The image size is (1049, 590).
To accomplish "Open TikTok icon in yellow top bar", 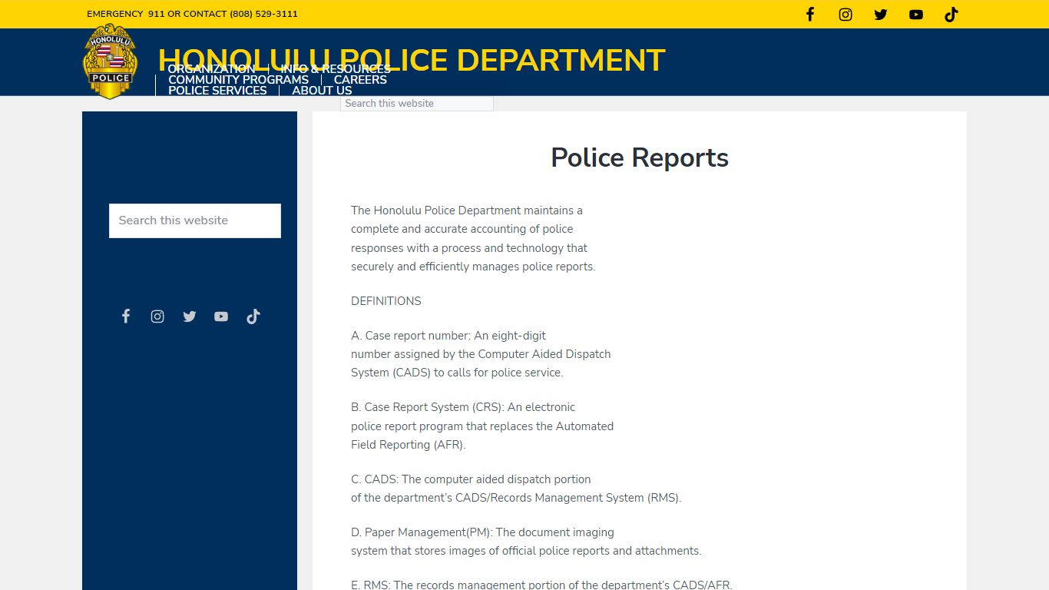I will [951, 14].
